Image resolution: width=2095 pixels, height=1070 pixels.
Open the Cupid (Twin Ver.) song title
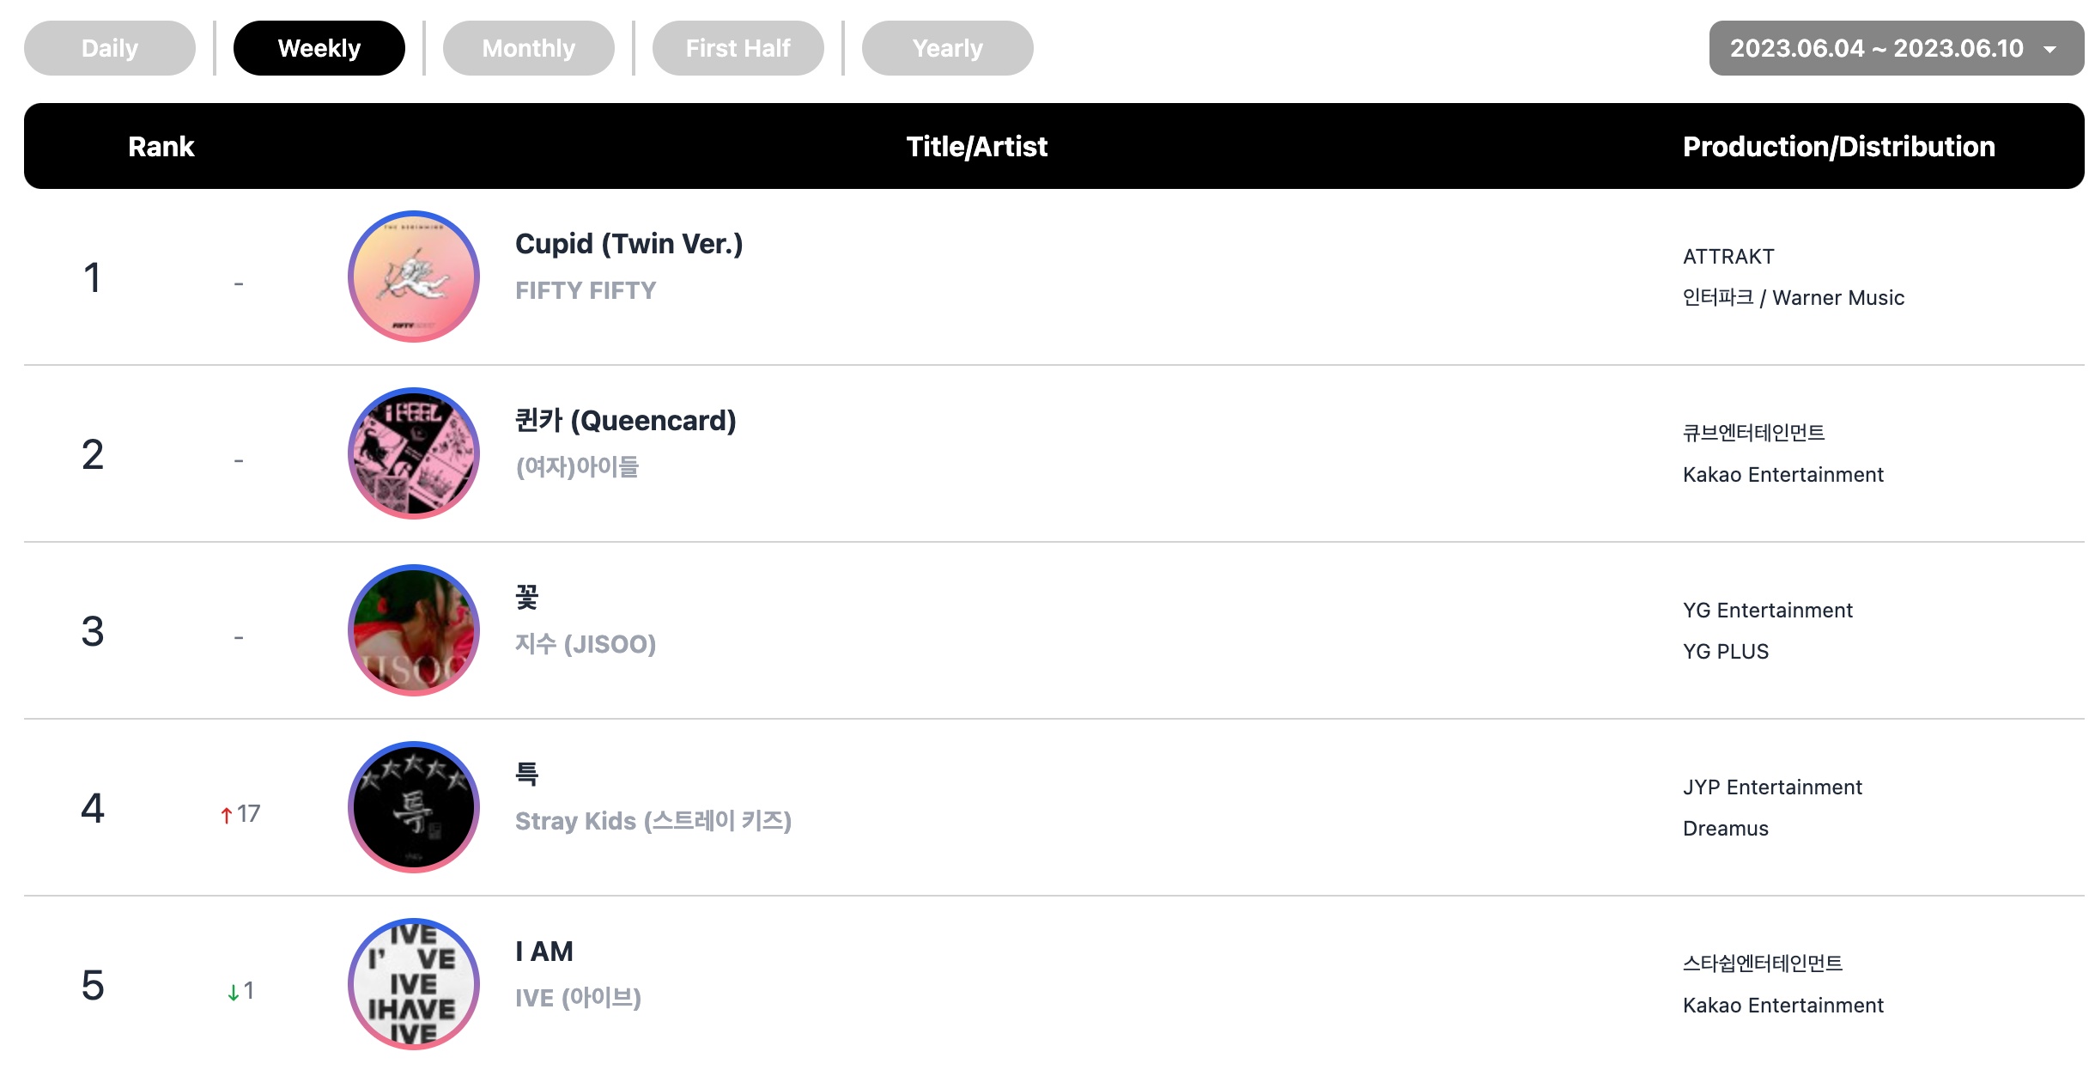pyautogui.click(x=628, y=244)
